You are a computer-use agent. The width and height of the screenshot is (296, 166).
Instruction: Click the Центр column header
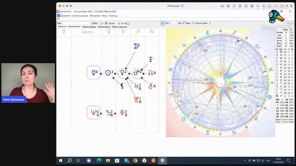tap(87, 32)
